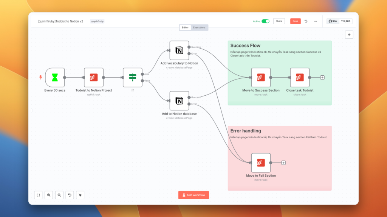This screenshot has height=217, width=387.
Task: Add a node after Move to Fail Section
Action: click(283, 163)
